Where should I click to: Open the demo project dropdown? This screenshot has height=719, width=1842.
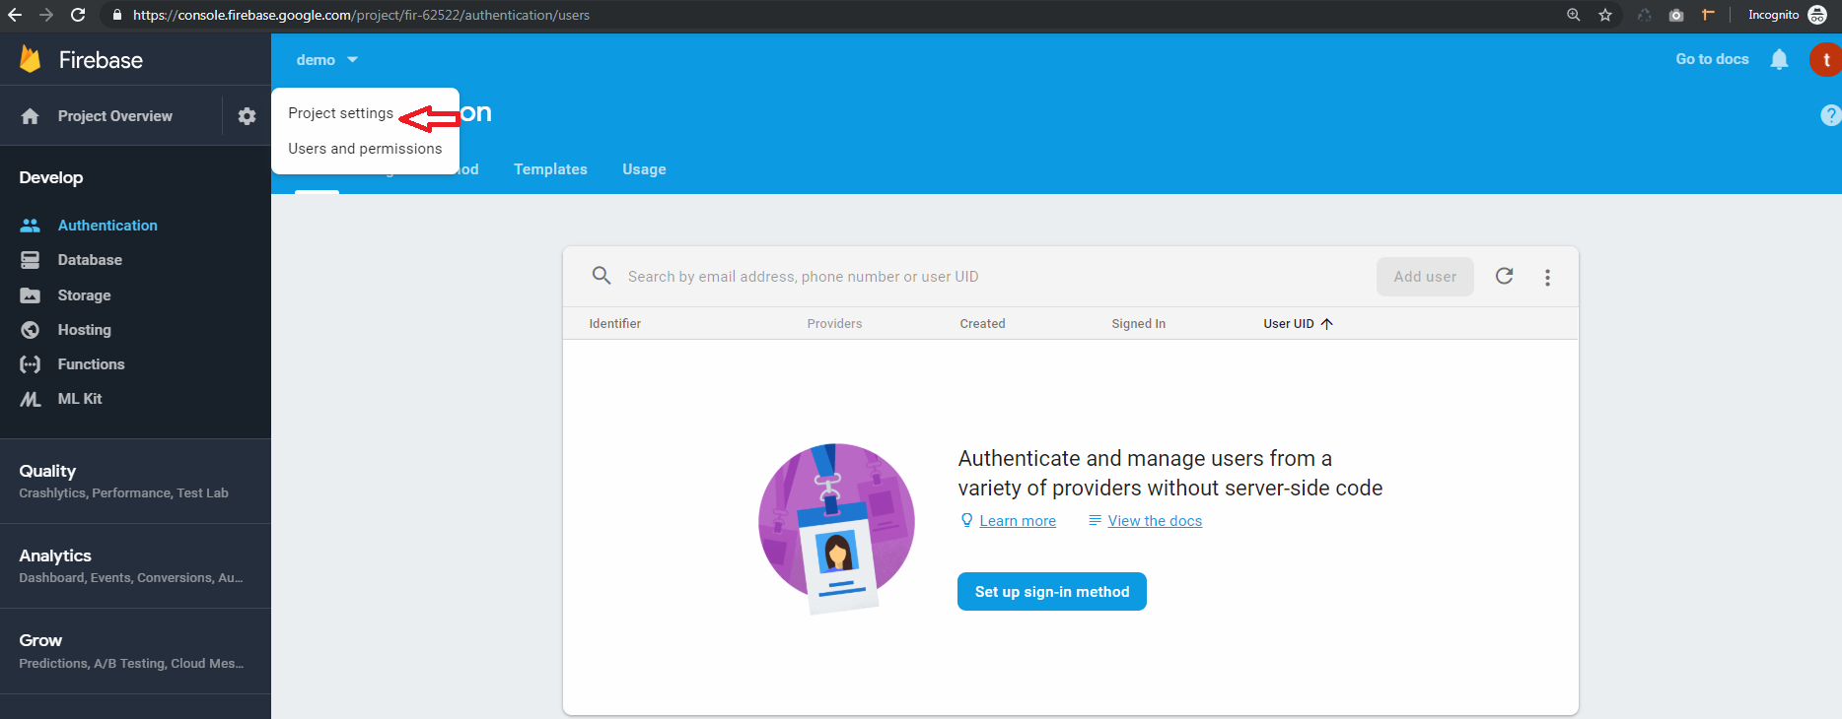coord(326,60)
